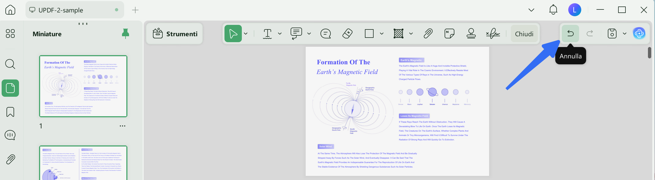
Task: Expand the rectangle shape dropdown arrow
Action: (x=382, y=34)
